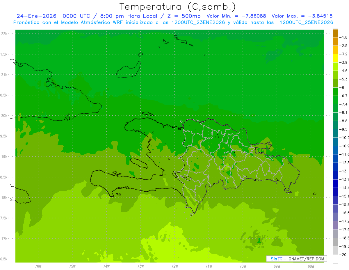
Task: Click the '-13' legend value
Action: pos(343,171)
